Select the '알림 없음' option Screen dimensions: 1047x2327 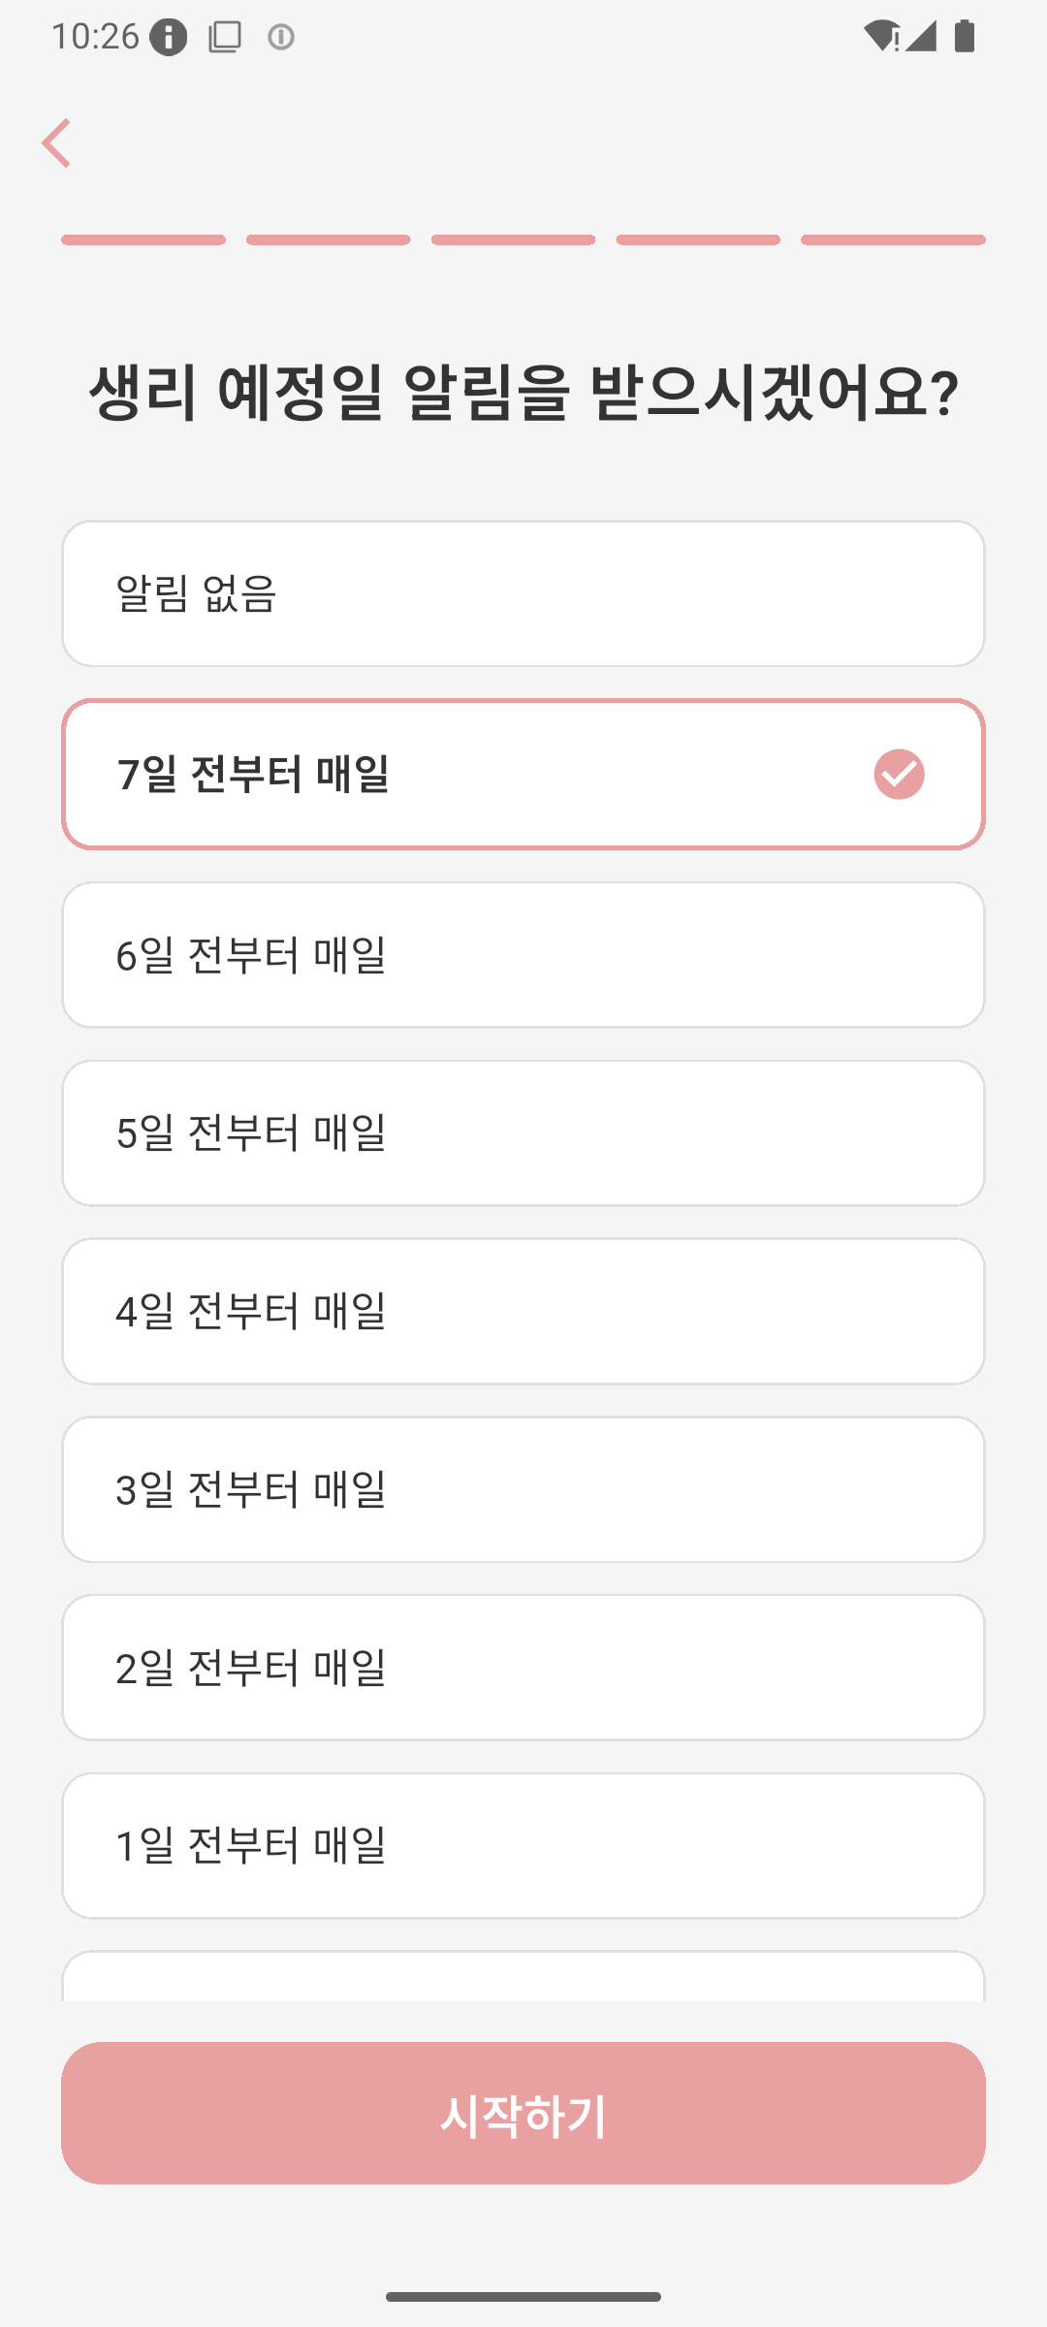coord(523,593)
